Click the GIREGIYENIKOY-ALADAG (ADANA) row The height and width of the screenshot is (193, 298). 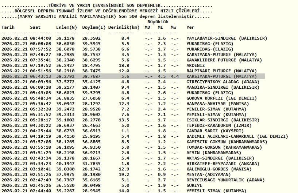tap(130, 82)
